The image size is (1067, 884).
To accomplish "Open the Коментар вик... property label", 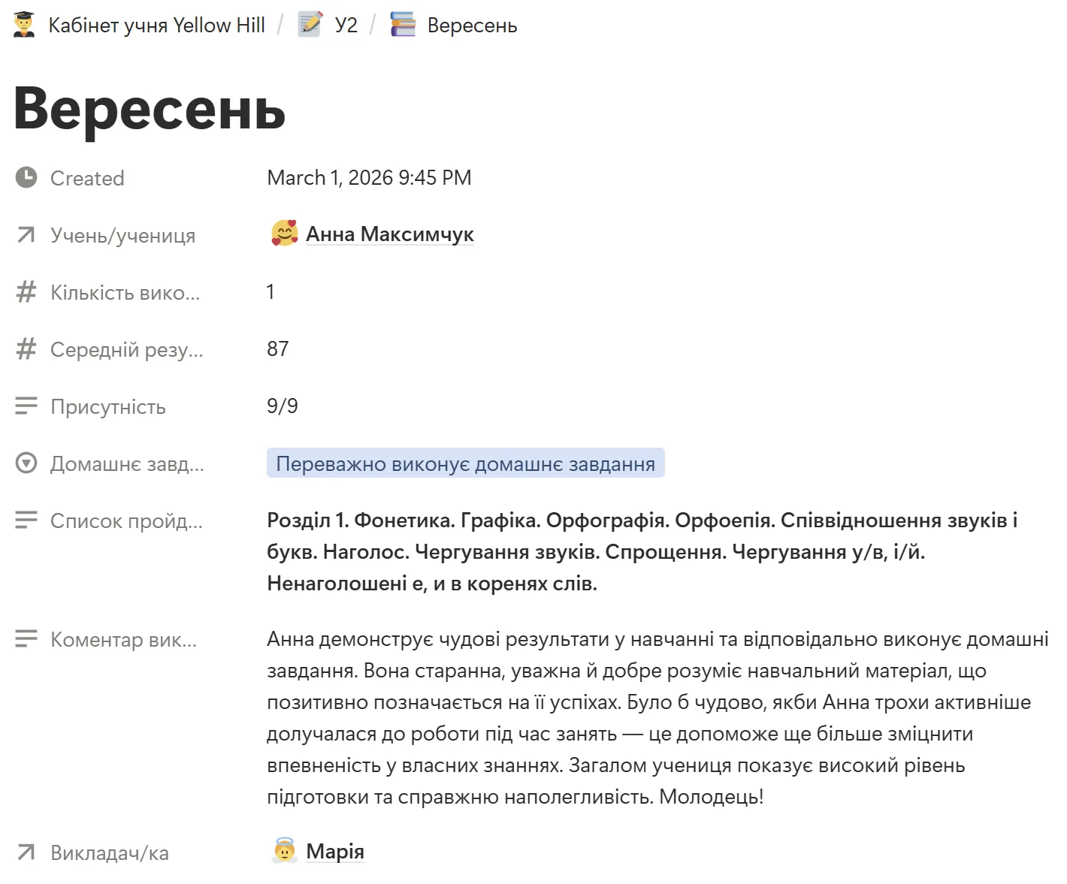I will [123, 640].
